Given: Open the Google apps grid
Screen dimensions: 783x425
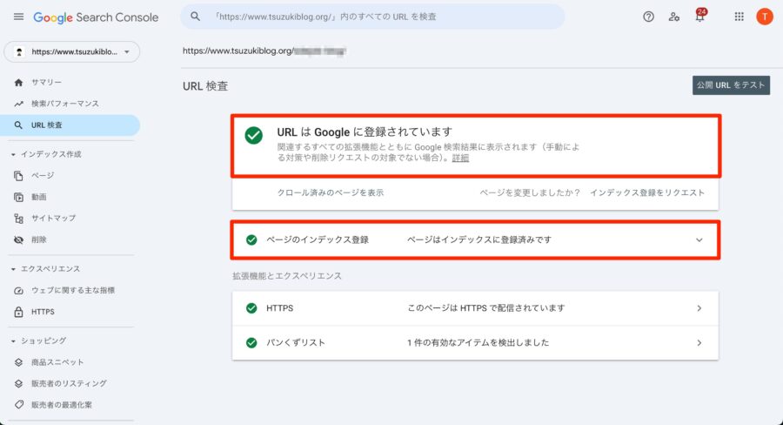Looking at the screenshot, I should click(739, 17).
